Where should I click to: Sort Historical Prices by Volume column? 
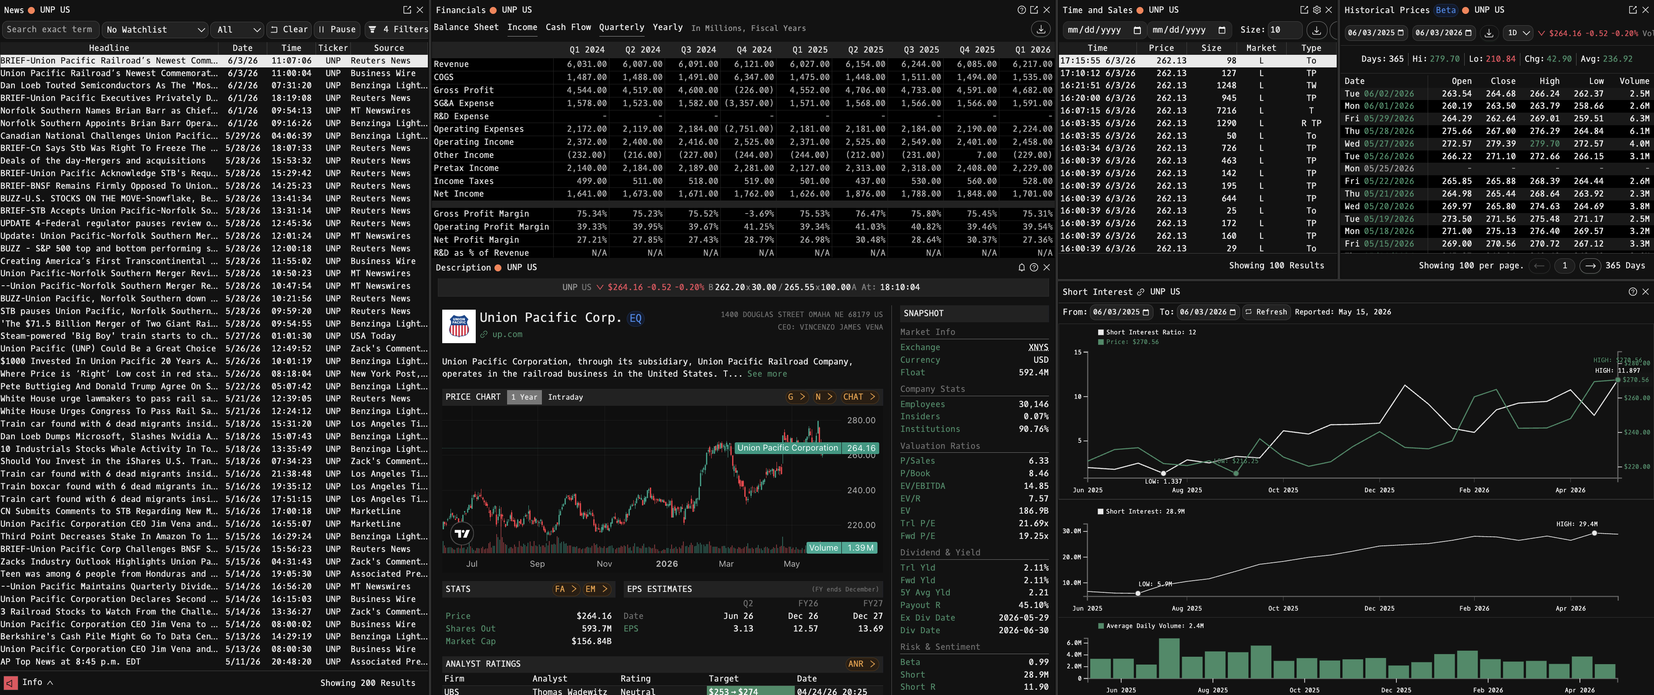click(x=1634, y=81)
